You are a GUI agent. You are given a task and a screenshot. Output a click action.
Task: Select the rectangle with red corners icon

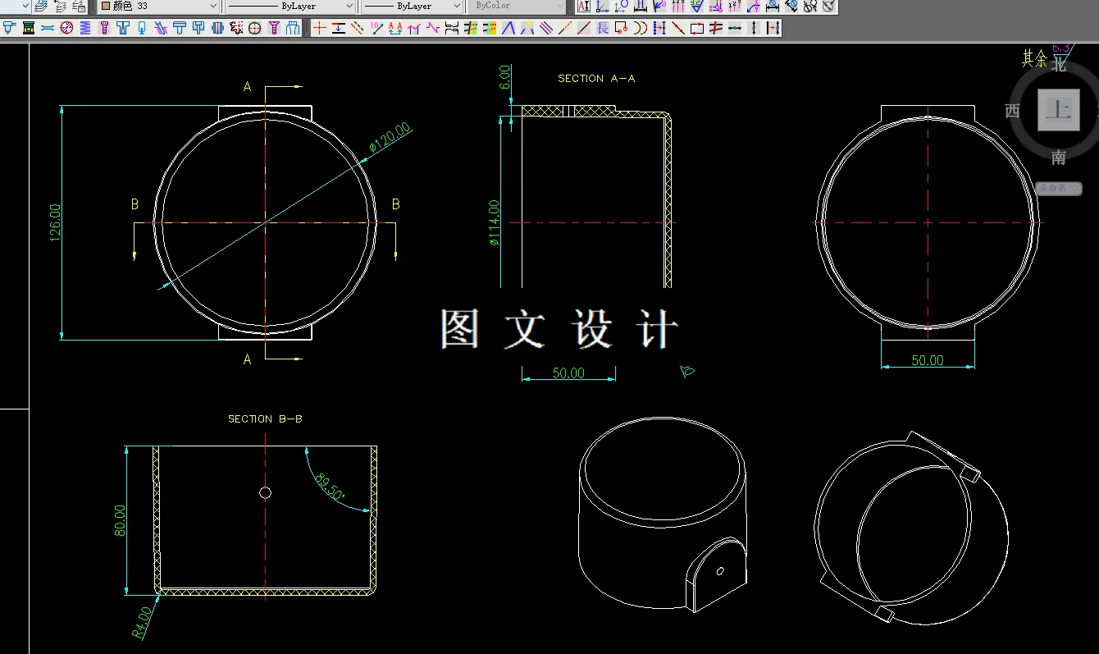tap(697, 28)
